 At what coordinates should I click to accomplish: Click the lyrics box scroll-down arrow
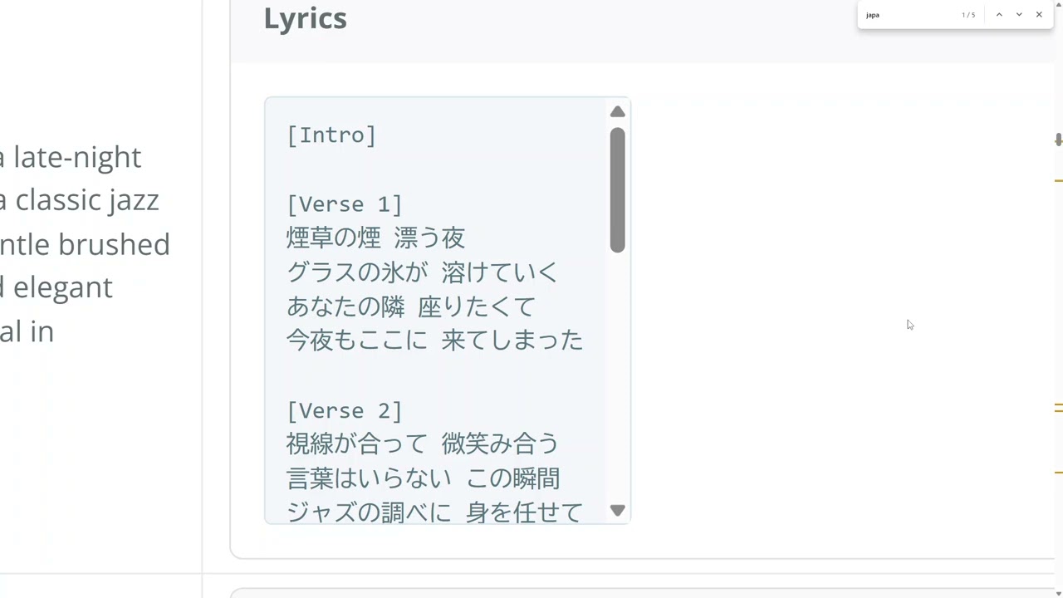click(x=617, y=510)
